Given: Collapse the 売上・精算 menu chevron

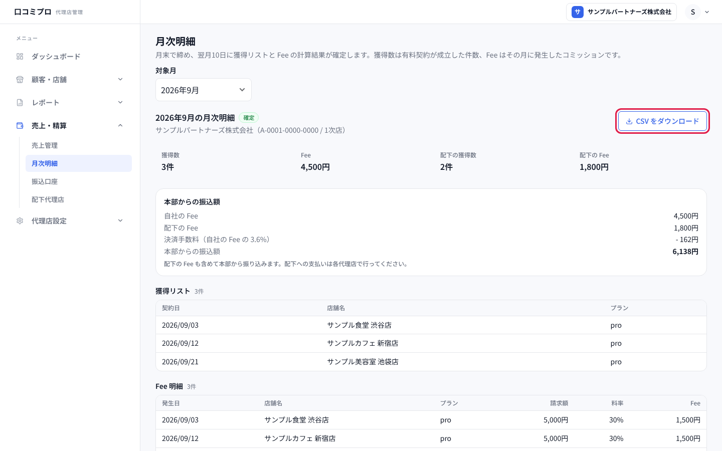Looking at the screenshot, I should tap(120, 126).
